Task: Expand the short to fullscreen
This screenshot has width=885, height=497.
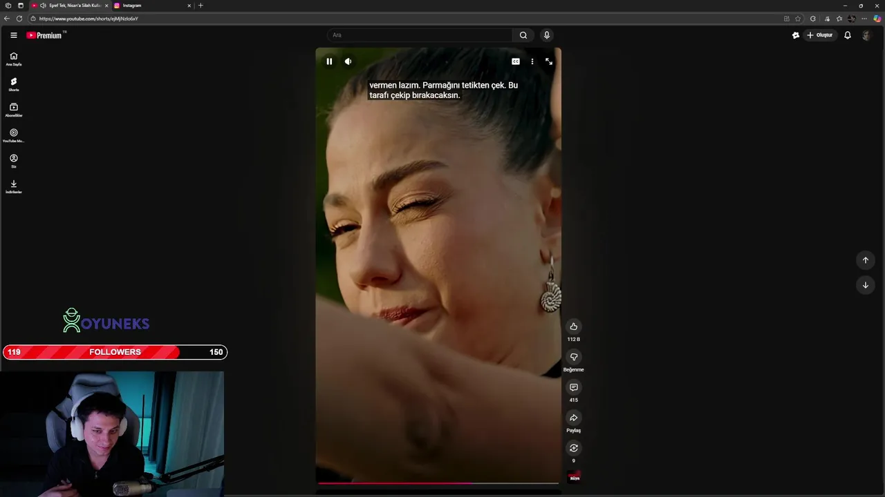Action: 549,61
